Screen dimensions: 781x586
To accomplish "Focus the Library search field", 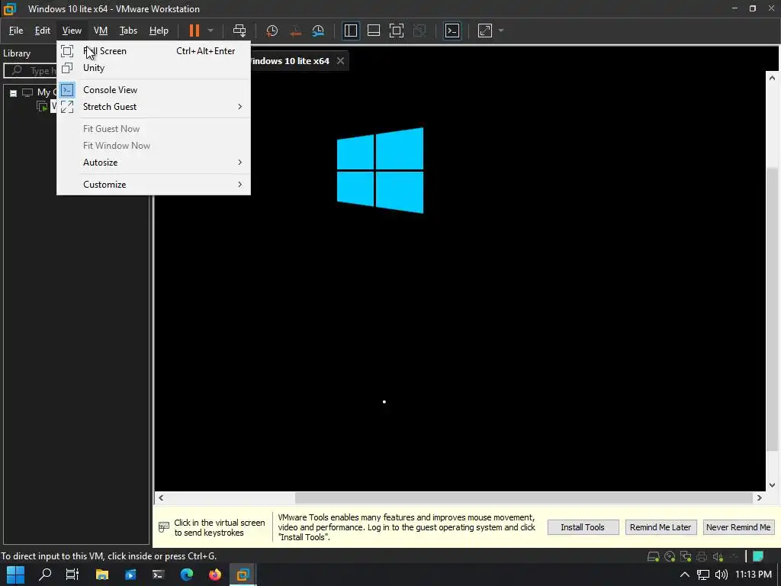I will (x=30, y=71).
